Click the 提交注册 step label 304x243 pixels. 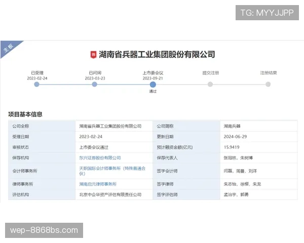click(x=211, y=73)
